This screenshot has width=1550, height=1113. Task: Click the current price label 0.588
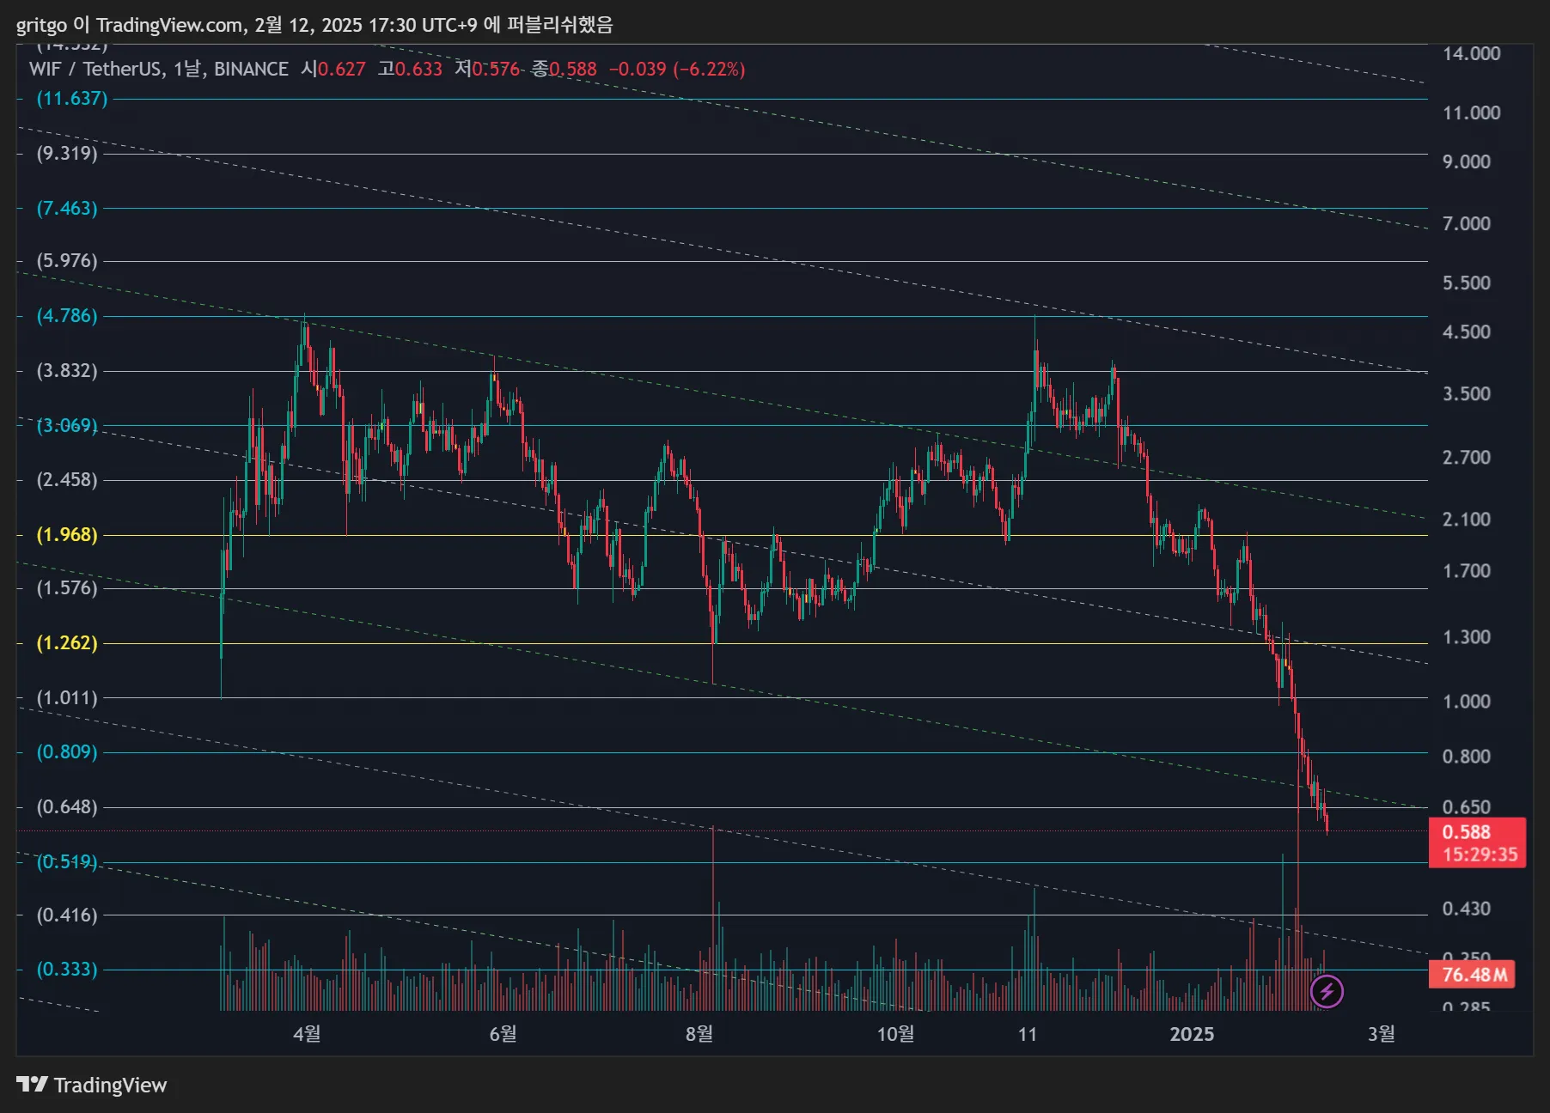click(x=1467, y=832)
